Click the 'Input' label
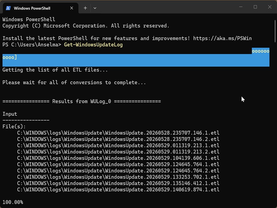This screenshot has width=277, height=208. click(x=10, y=114)
